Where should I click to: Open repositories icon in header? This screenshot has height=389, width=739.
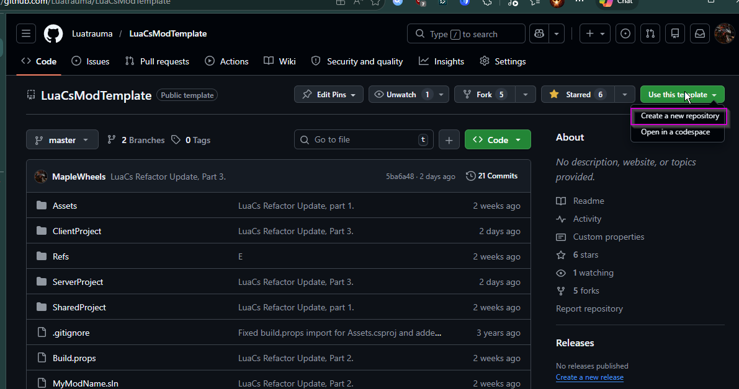675,34
